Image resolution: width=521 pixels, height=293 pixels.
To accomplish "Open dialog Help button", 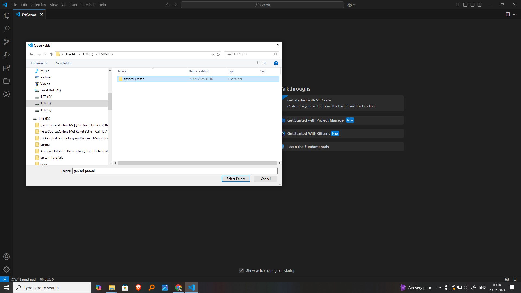I will 276,63.
